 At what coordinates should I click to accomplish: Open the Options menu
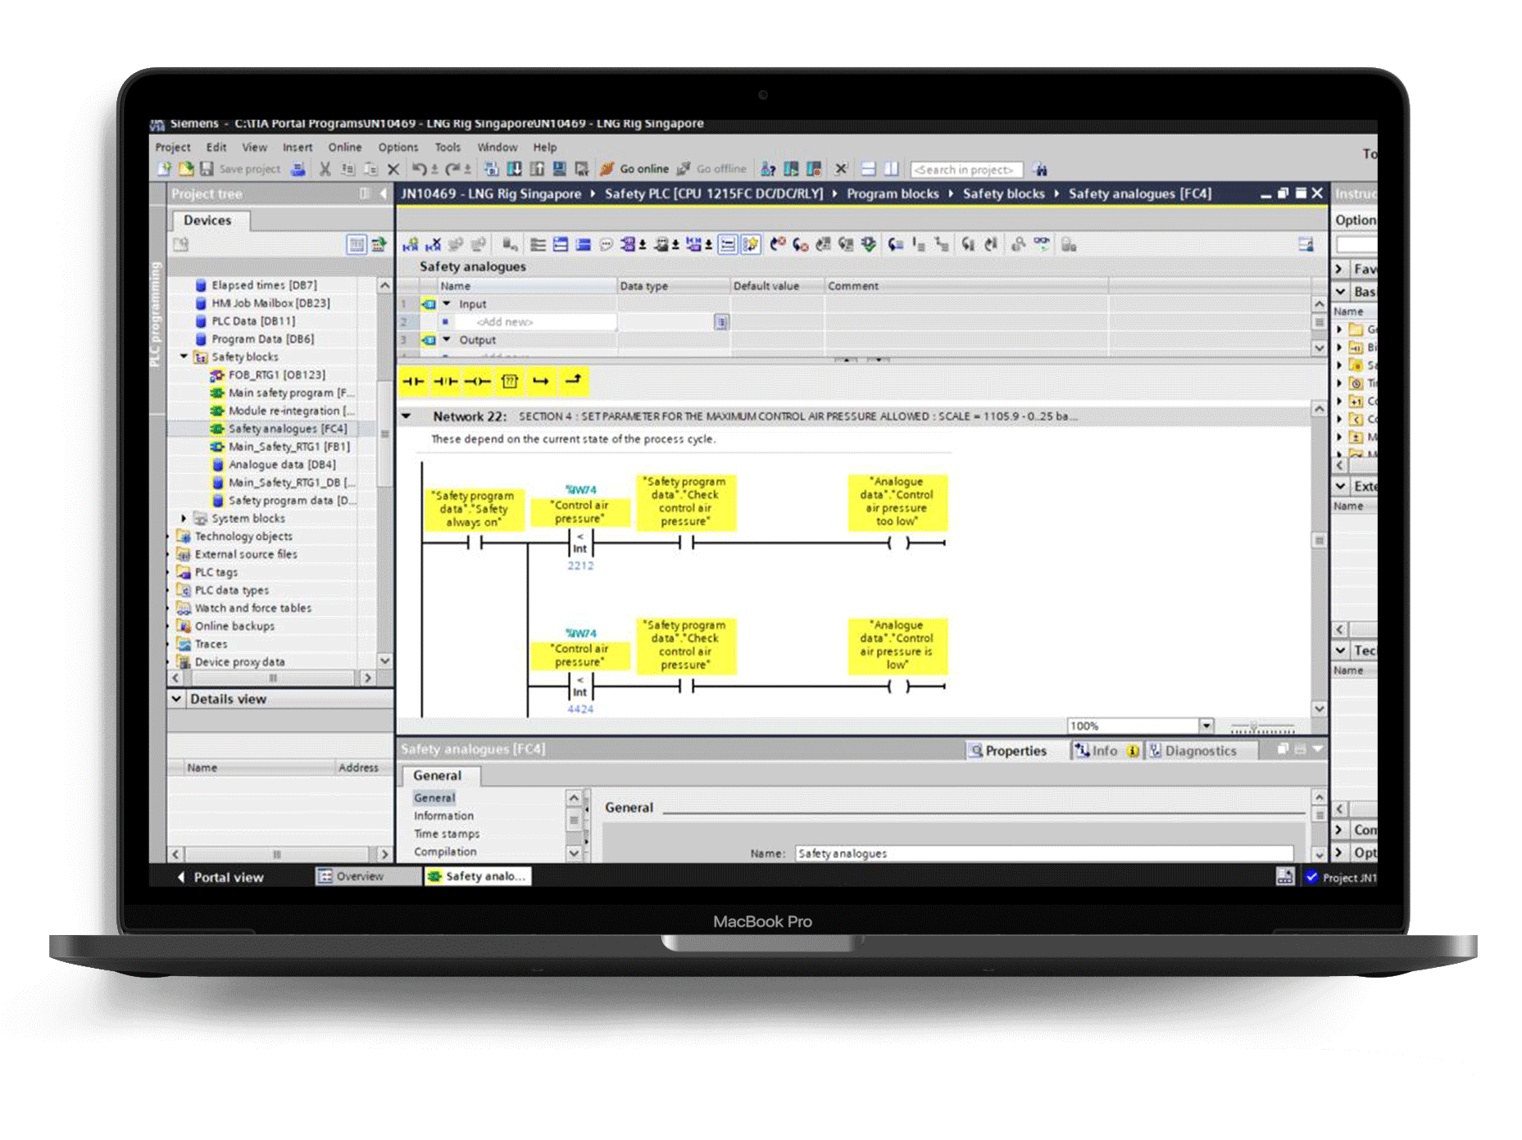[398, 148]
